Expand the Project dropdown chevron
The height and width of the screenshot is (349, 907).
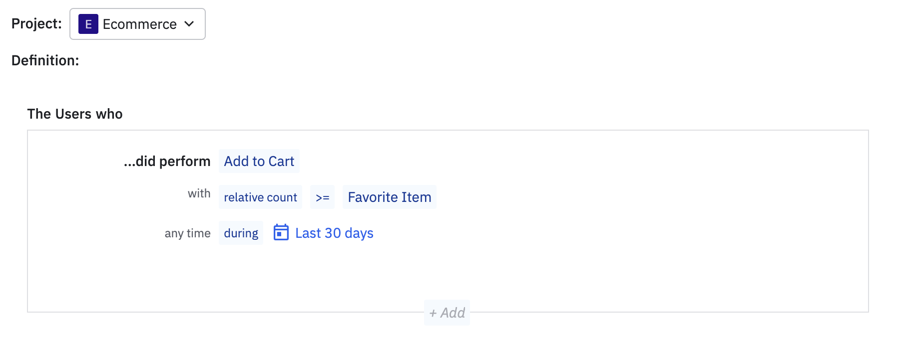coord(189,24)
